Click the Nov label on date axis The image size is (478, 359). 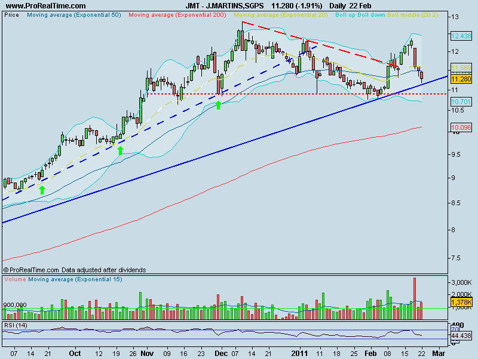click(147, 354)
